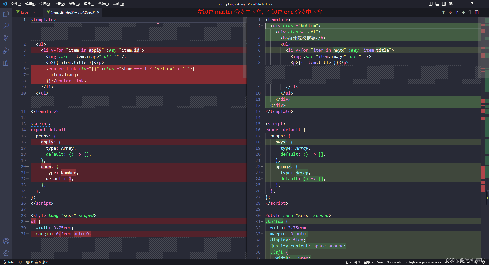This screenshot has height=265, width=489.
Task: Toggle whitespace trimming pilcrow icon
Action: pos(470,12)
